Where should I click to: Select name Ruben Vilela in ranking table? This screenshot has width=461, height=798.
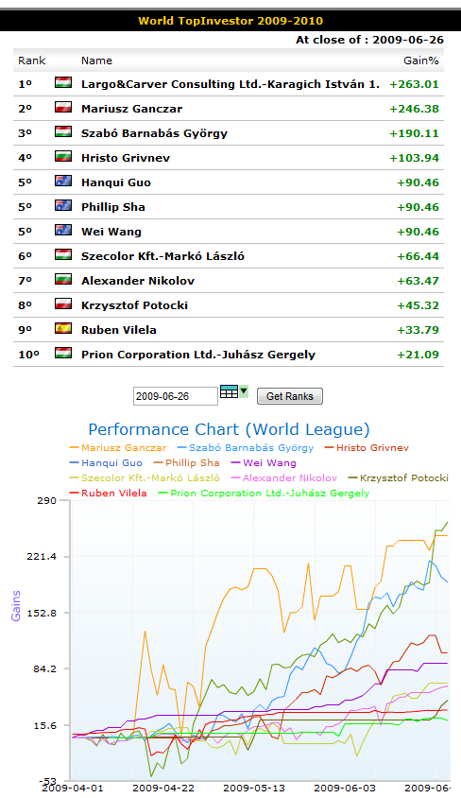[x=118, y=330]
